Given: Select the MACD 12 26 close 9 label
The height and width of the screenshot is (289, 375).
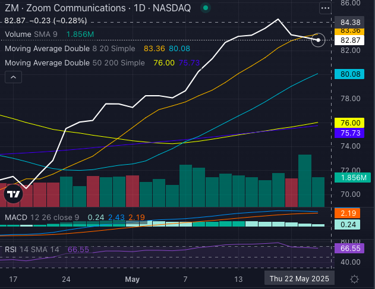Looking at the screenshot, I should pyautogui.click(x=42, y=218).
